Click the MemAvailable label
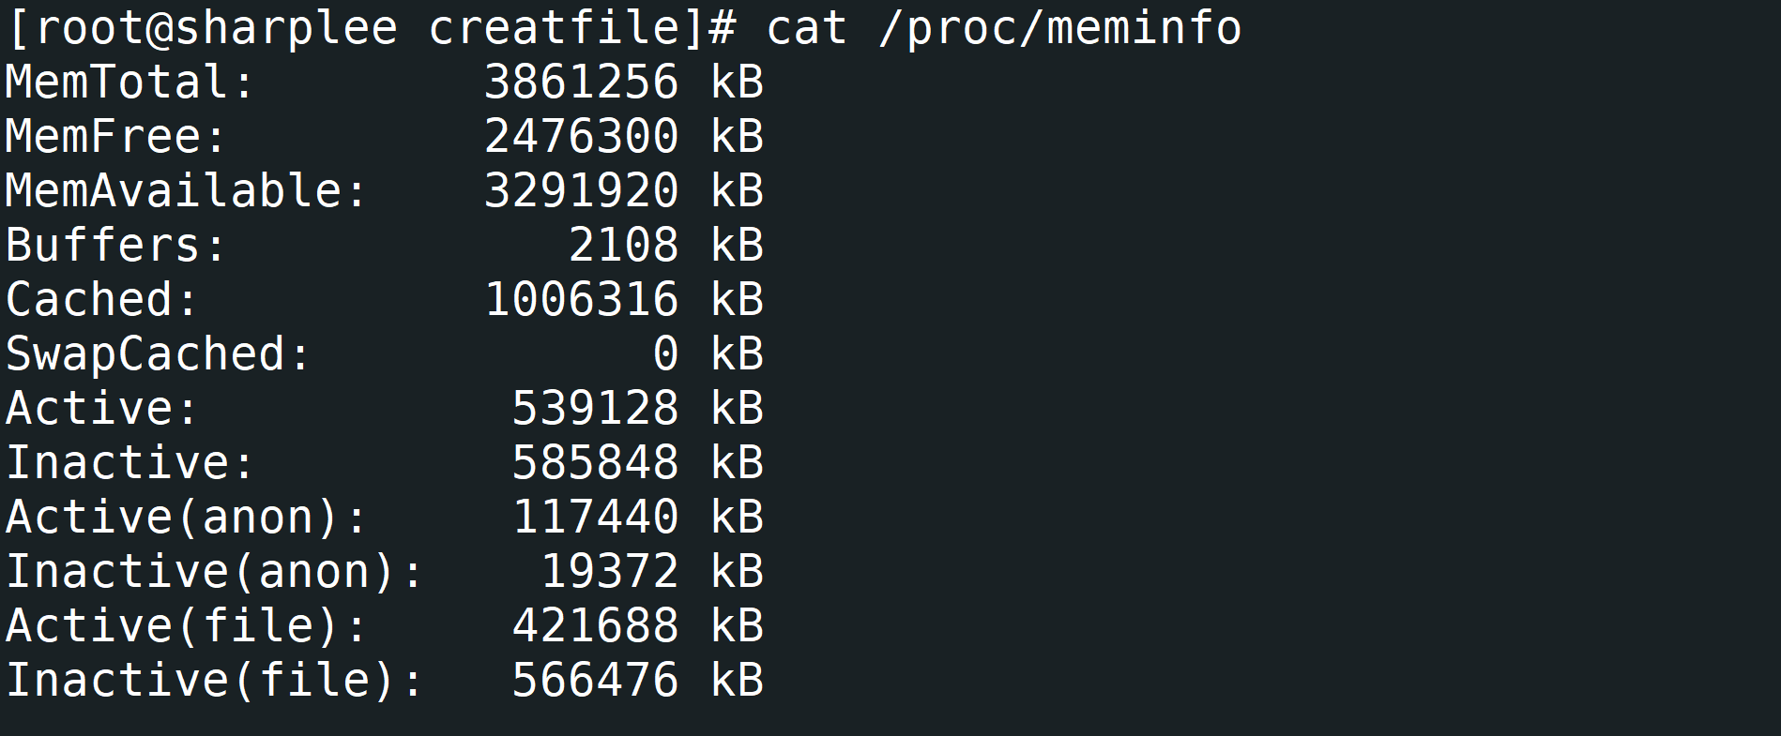Screen dimensions: 1781x736 [186, 191]
